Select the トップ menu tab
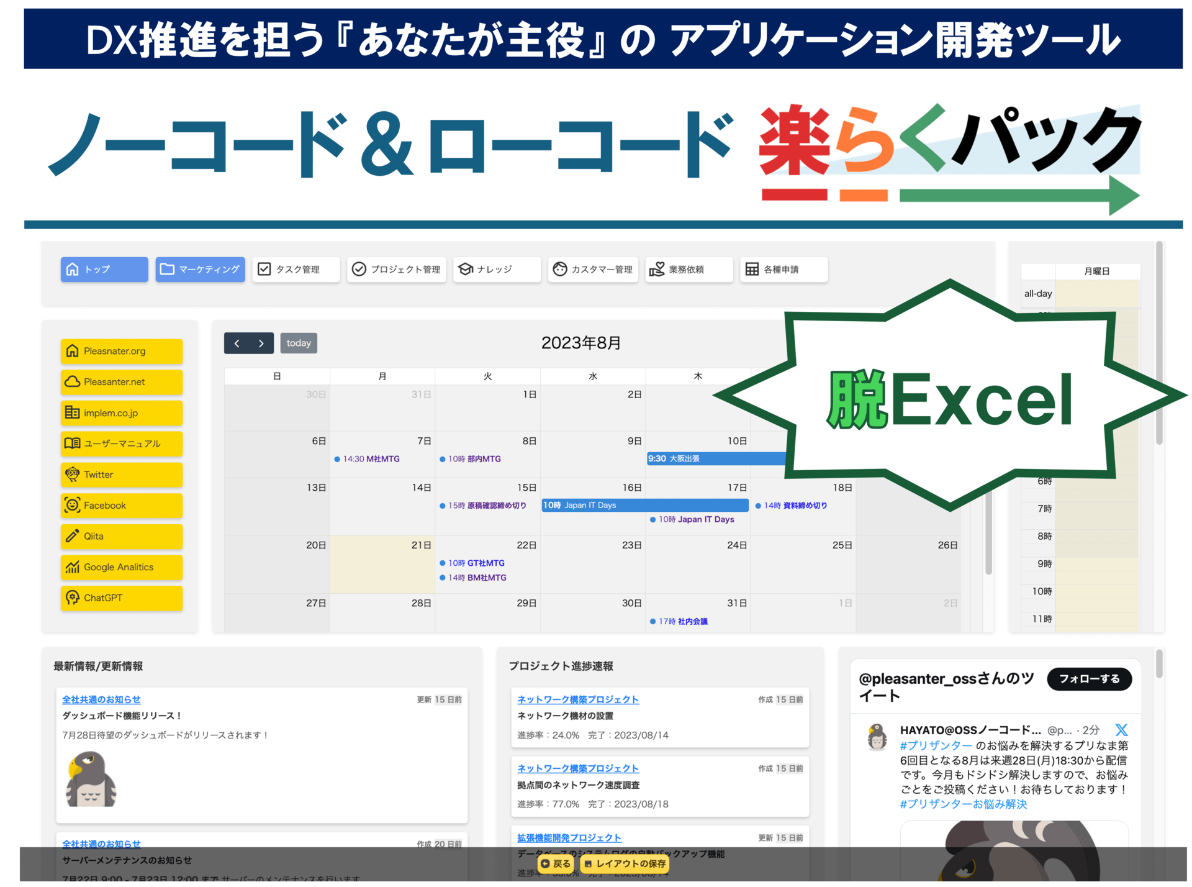This screenshot has width=1192, height=887. pos(104,270)
